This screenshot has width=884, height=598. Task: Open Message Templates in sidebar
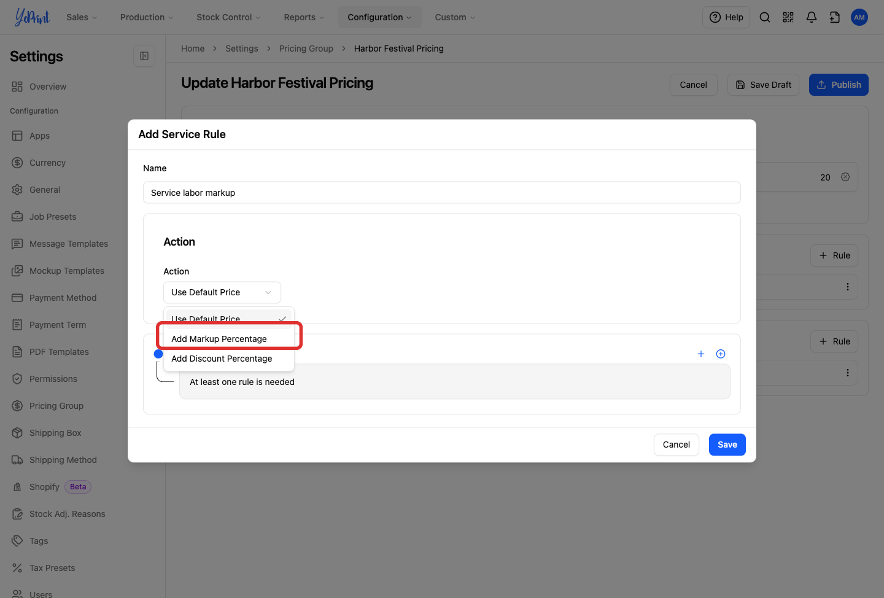tap(69, 244)
